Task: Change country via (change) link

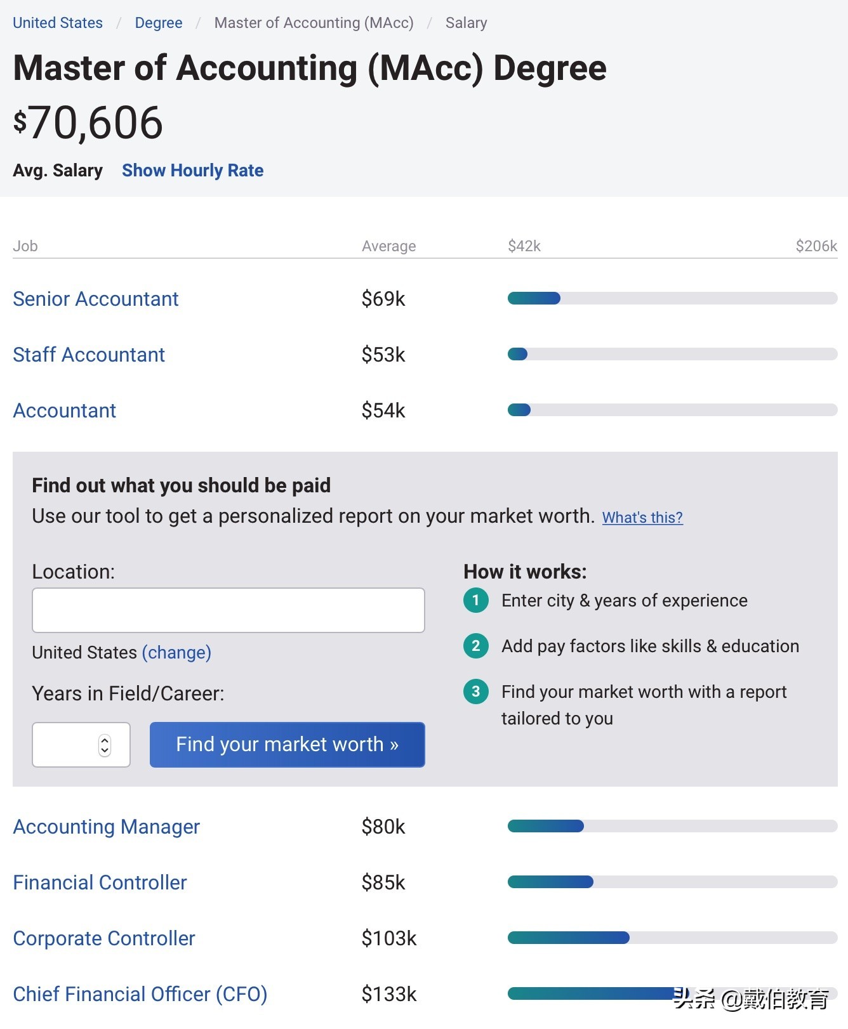Action: (x=176, y=652)
